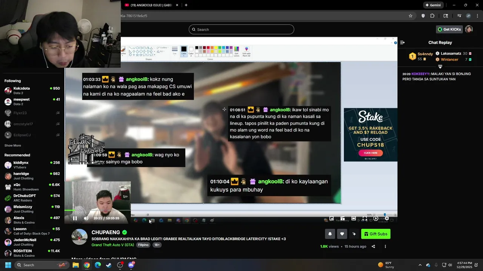Follow channel with the heart button
Viewport: 483px width, 271px height.
point(342,234)
